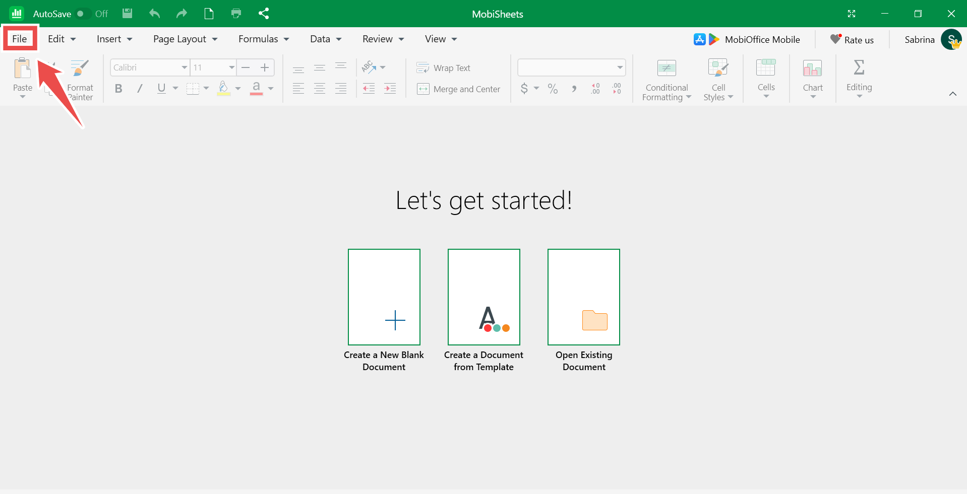The image size is (967, 494).
Task: Open the Conditional Formatting menu
Action: coord(667,80)
